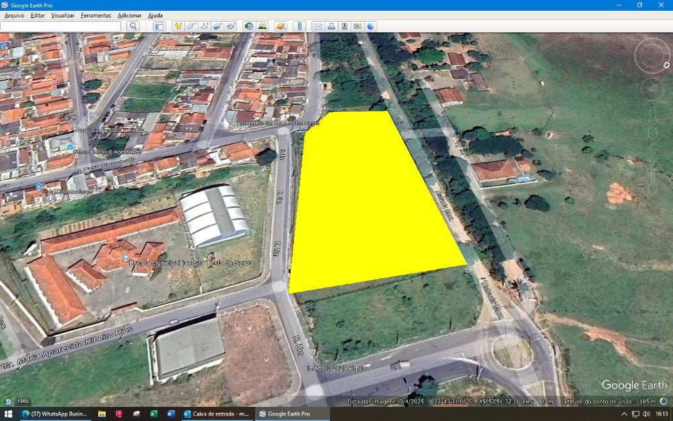This screenshot has height=421, width=673.
Task: Expand the Visualizar menu
Action: click(63, 15)
